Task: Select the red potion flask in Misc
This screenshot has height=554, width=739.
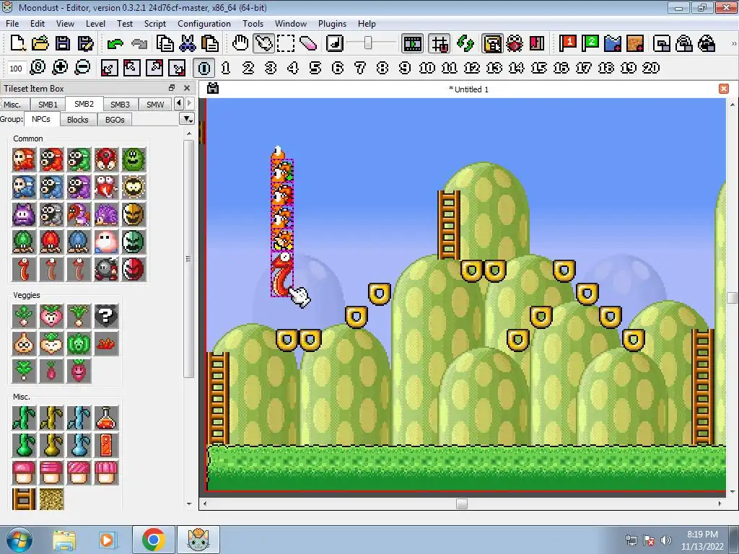Action: coord(106,418)
